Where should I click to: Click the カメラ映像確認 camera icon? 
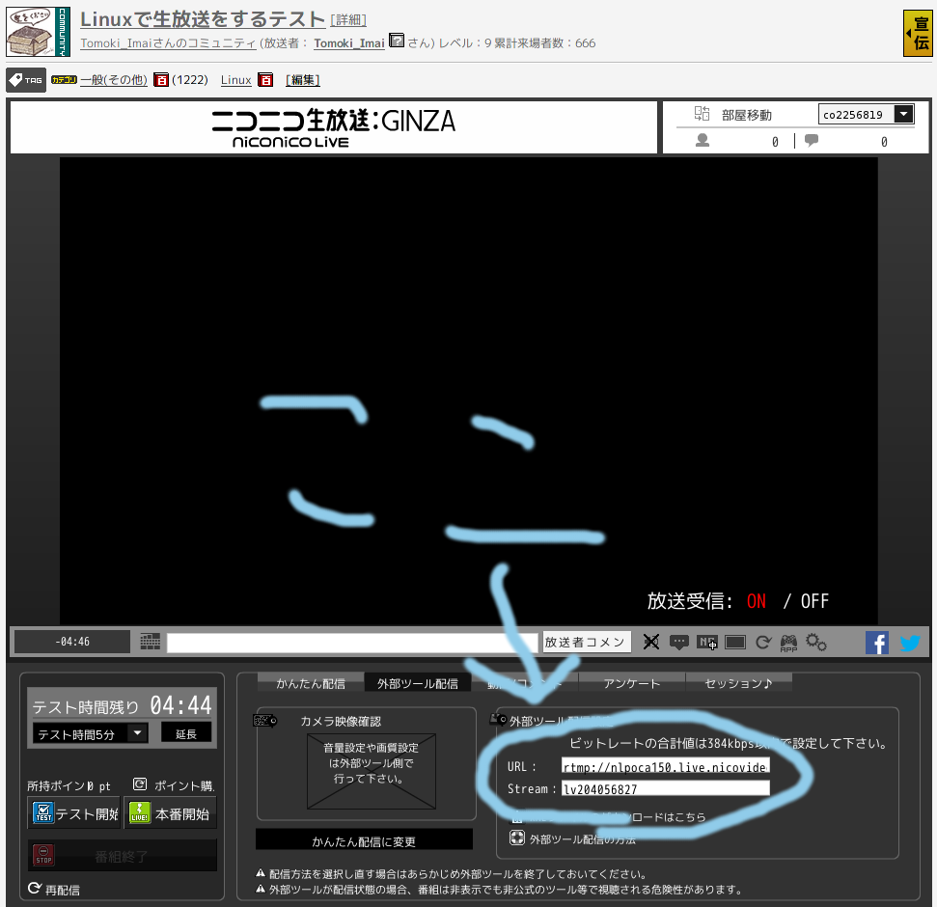[x=264, y=721]
